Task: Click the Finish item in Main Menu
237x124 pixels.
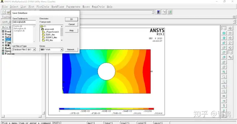Action: point(9,54)
